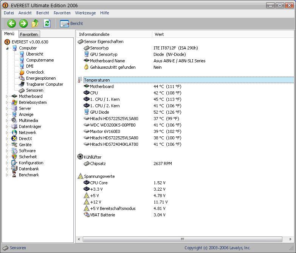
Task: Select the Sensoren chip icon in tree
Action: [22, 90]
